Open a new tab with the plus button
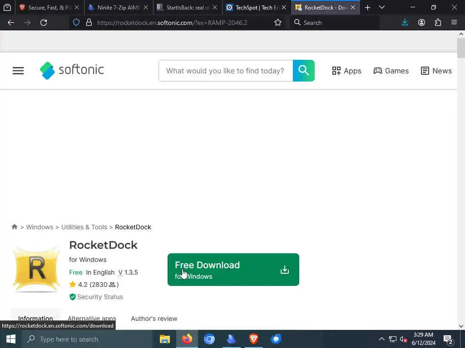This screenshot has width=465, height=348. pyautogui.click(x=368, y=7)
